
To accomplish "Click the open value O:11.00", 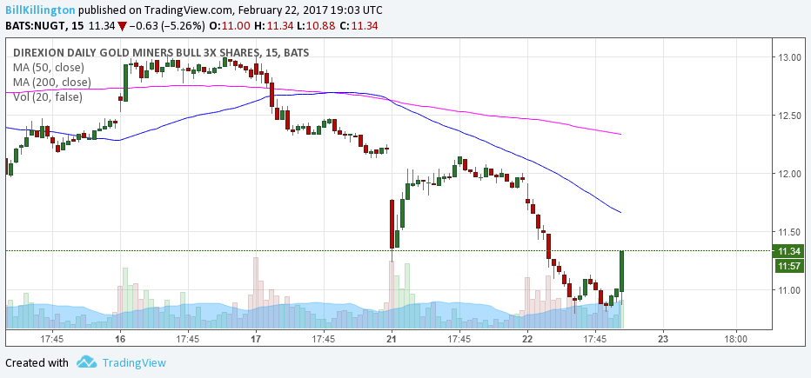I will pos(231,25).
